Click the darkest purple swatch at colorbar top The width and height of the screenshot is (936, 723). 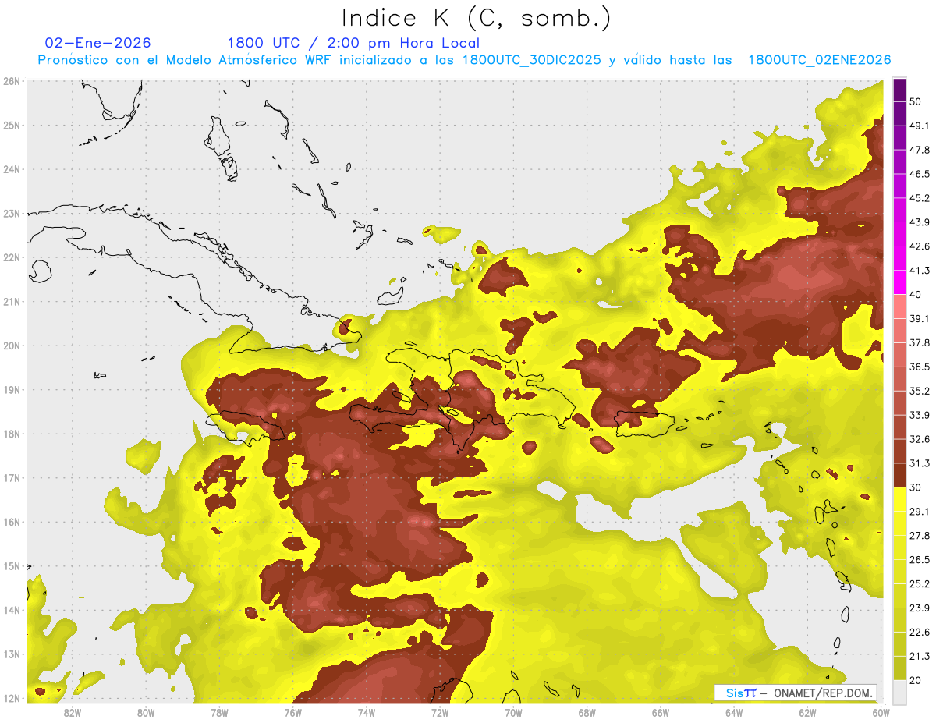point(899,90)
